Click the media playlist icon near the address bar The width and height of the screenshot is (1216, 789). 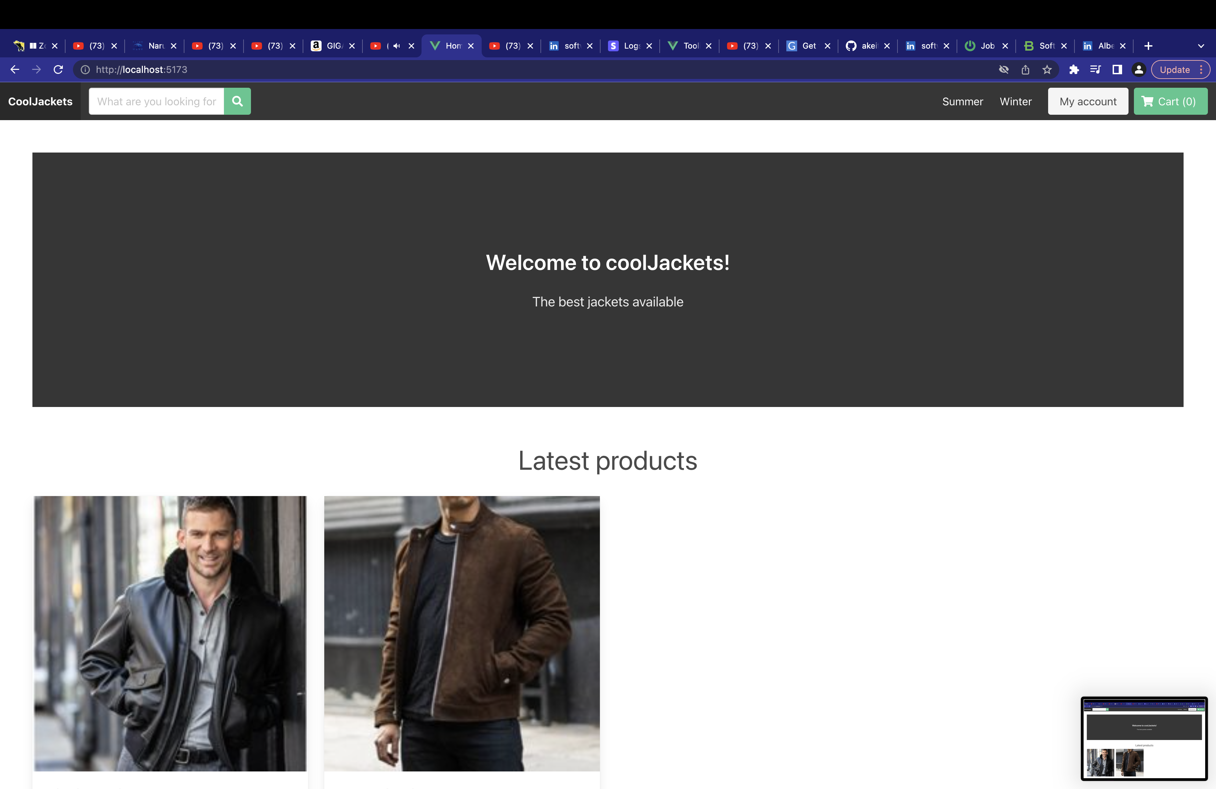(1096, 70)
